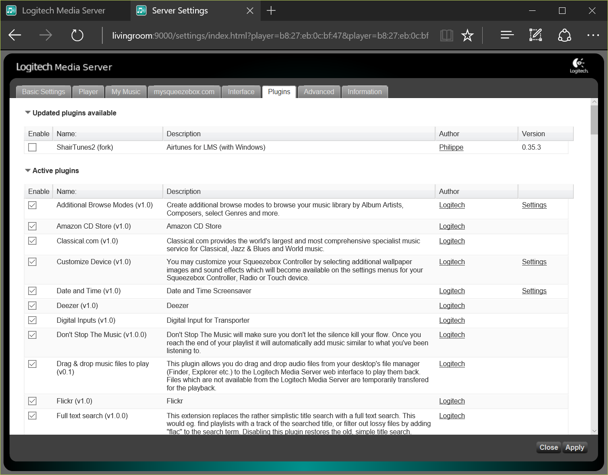Minimize the browser window
This screenshot has height=475, width=608.
[x=533, y=10]
